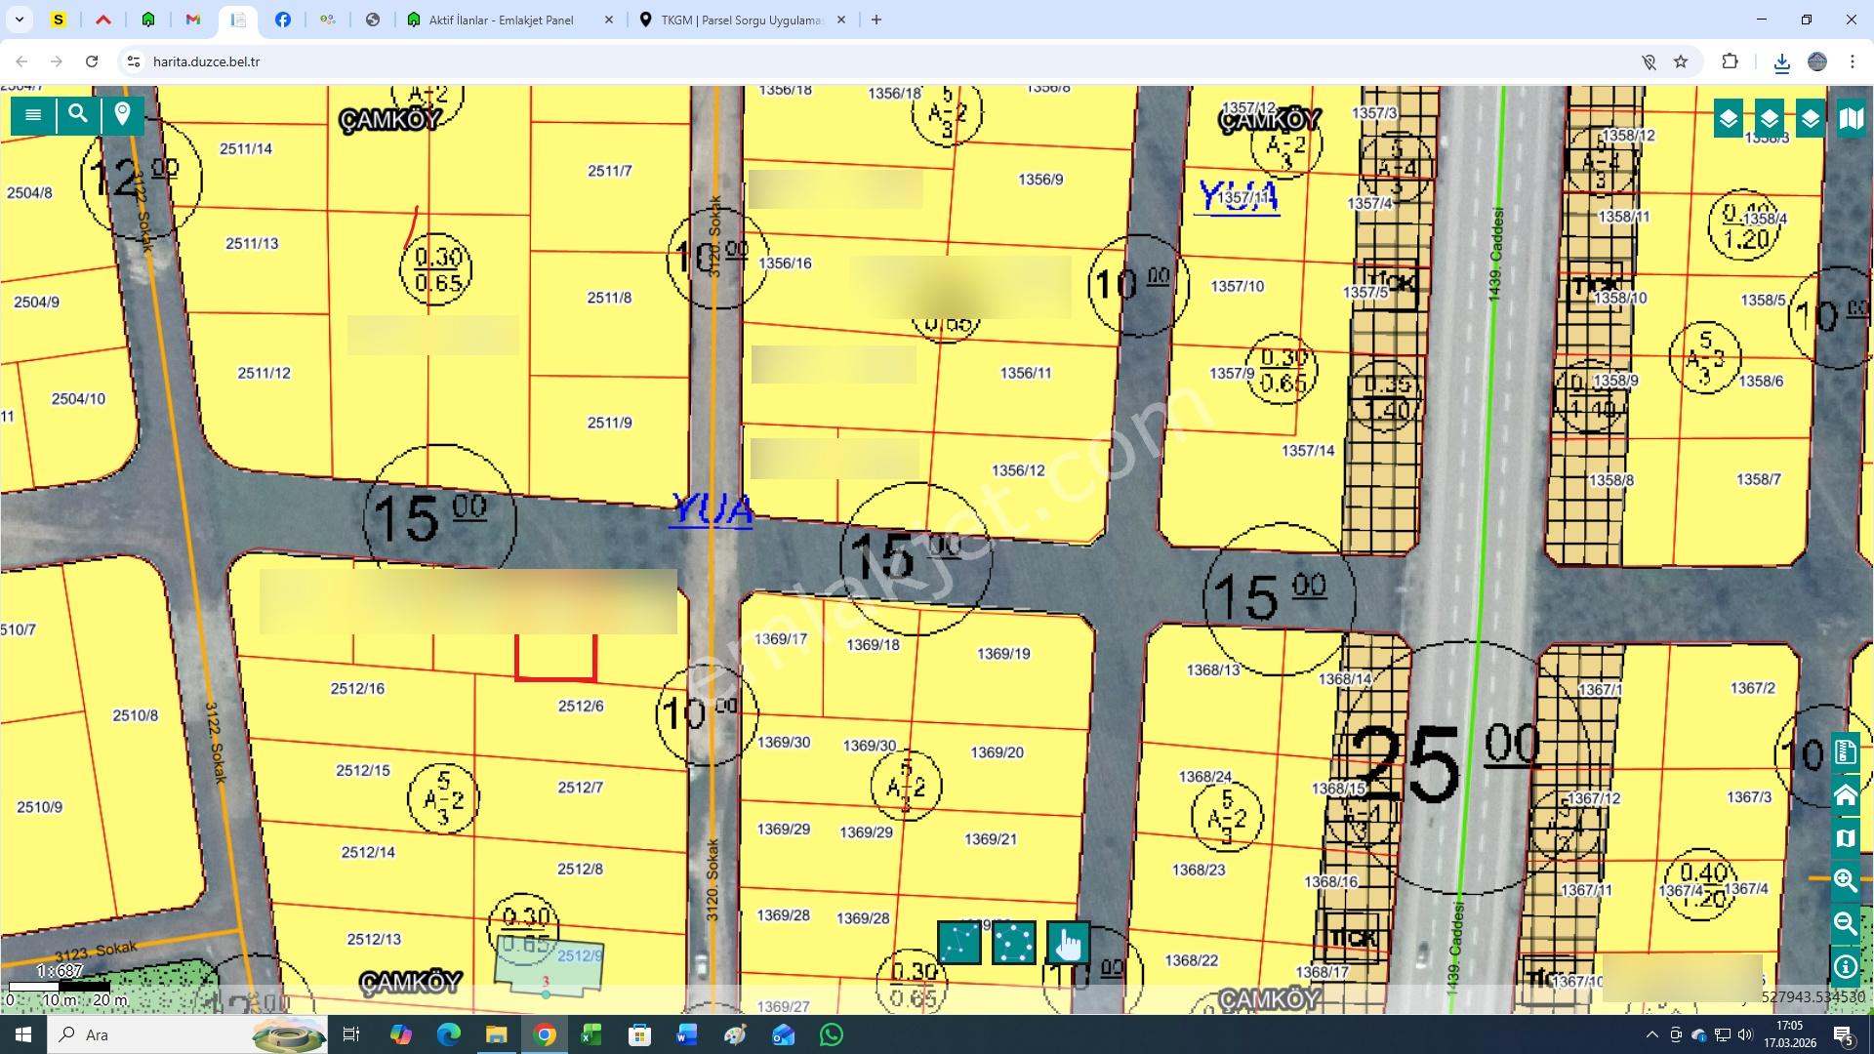The height and width of the screenshot is (1054, 1874).
Task: Open the taskbar volume control
Action: click(x=1745, y=1034)
